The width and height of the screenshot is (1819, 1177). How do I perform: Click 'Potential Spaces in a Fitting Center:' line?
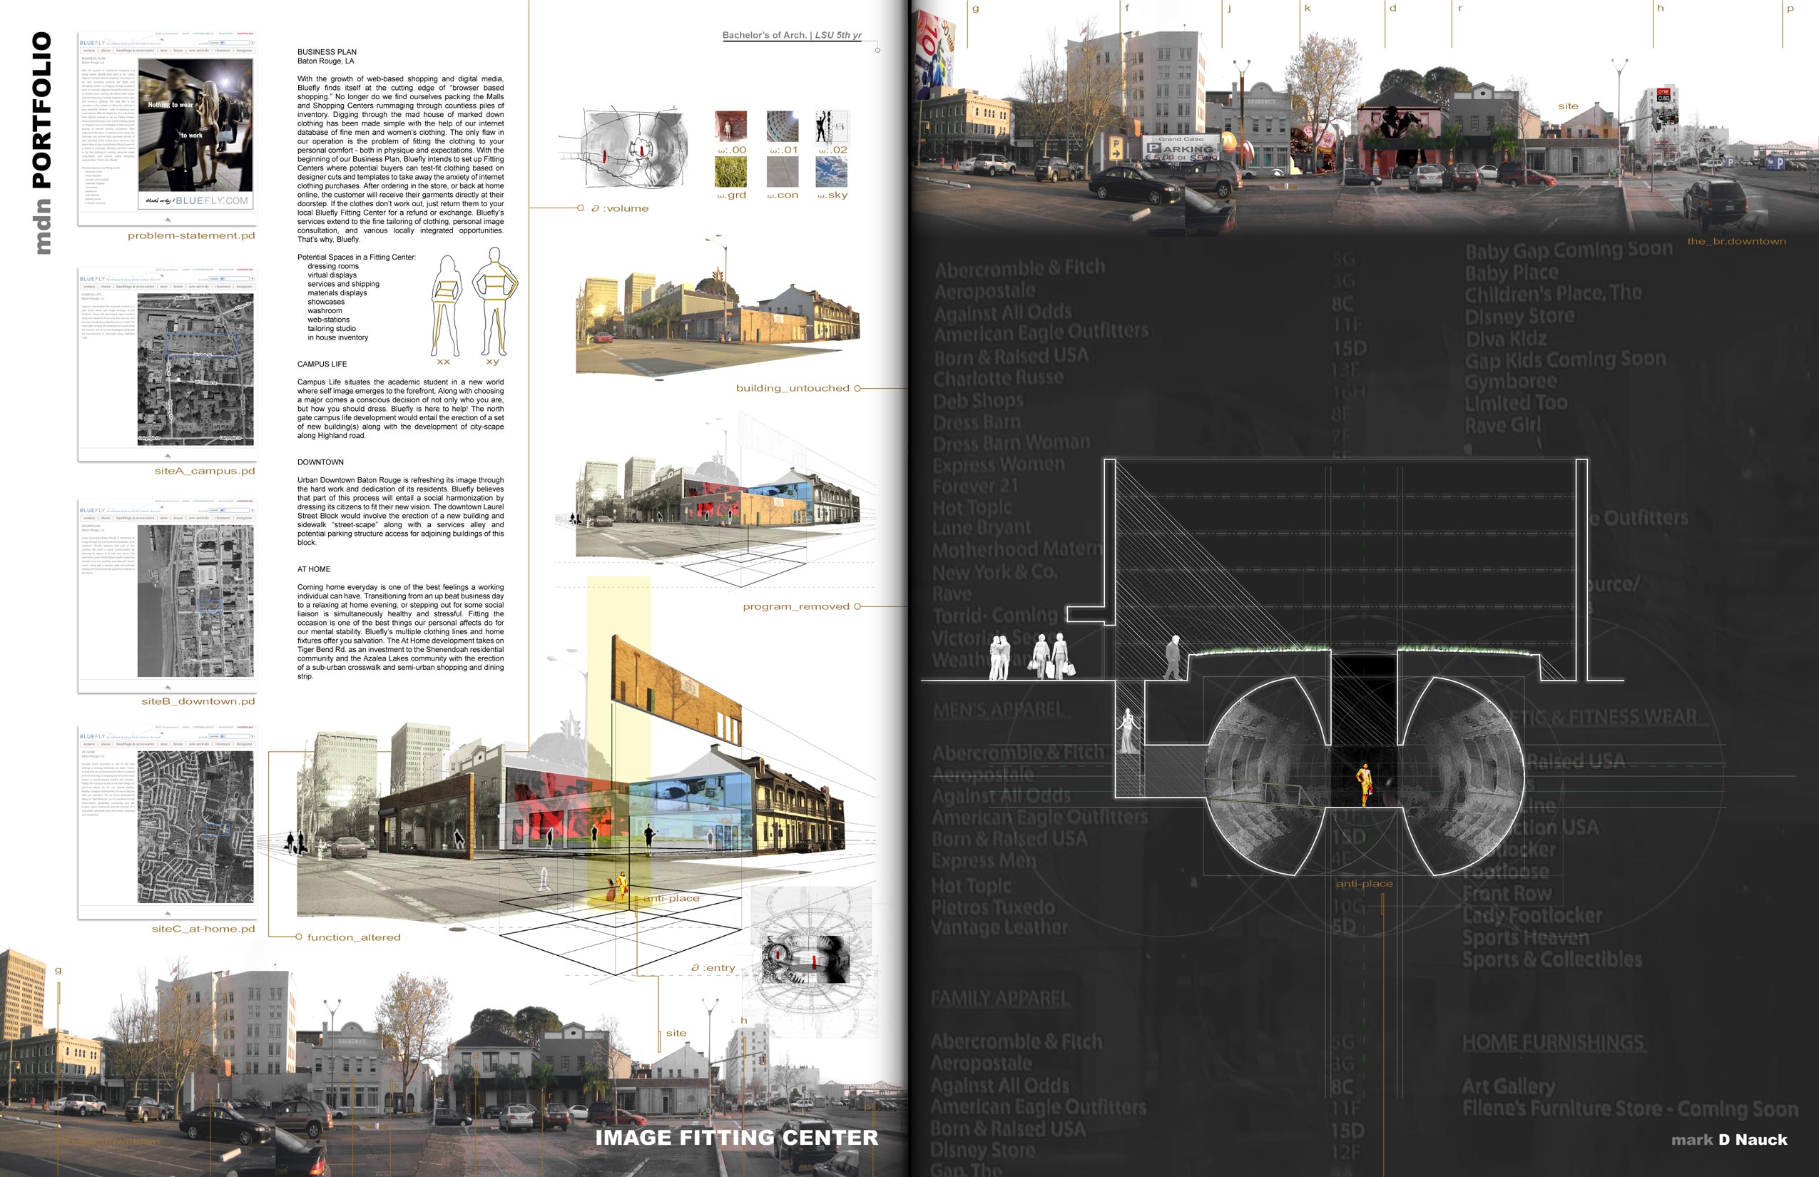click(357, 257)
